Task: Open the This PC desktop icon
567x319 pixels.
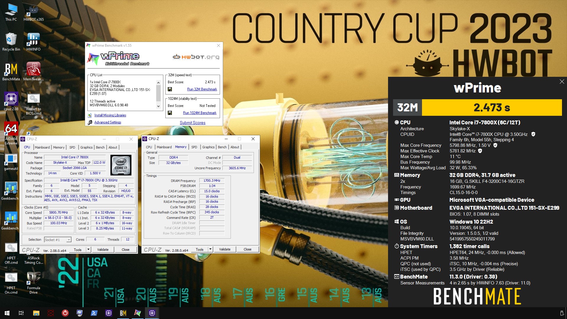Action: pos(11,12)
